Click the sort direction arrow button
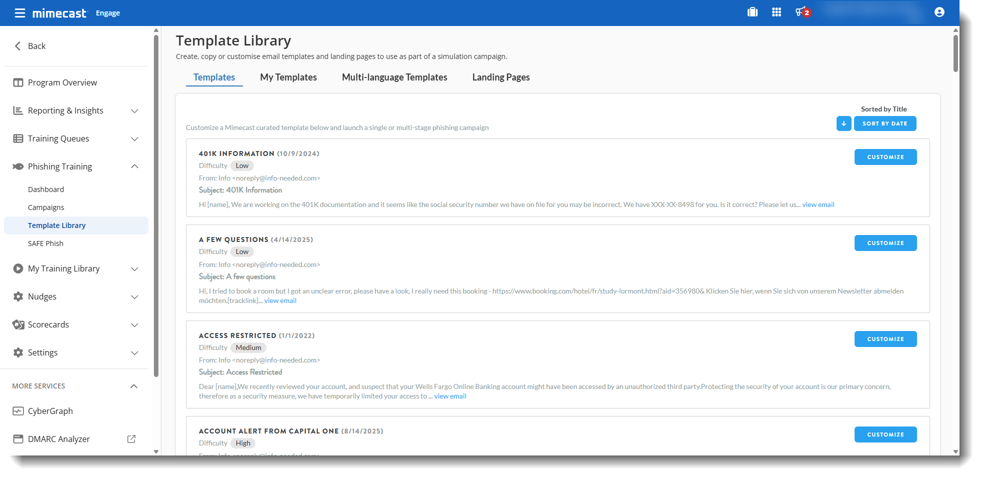 tap(844, 123)
